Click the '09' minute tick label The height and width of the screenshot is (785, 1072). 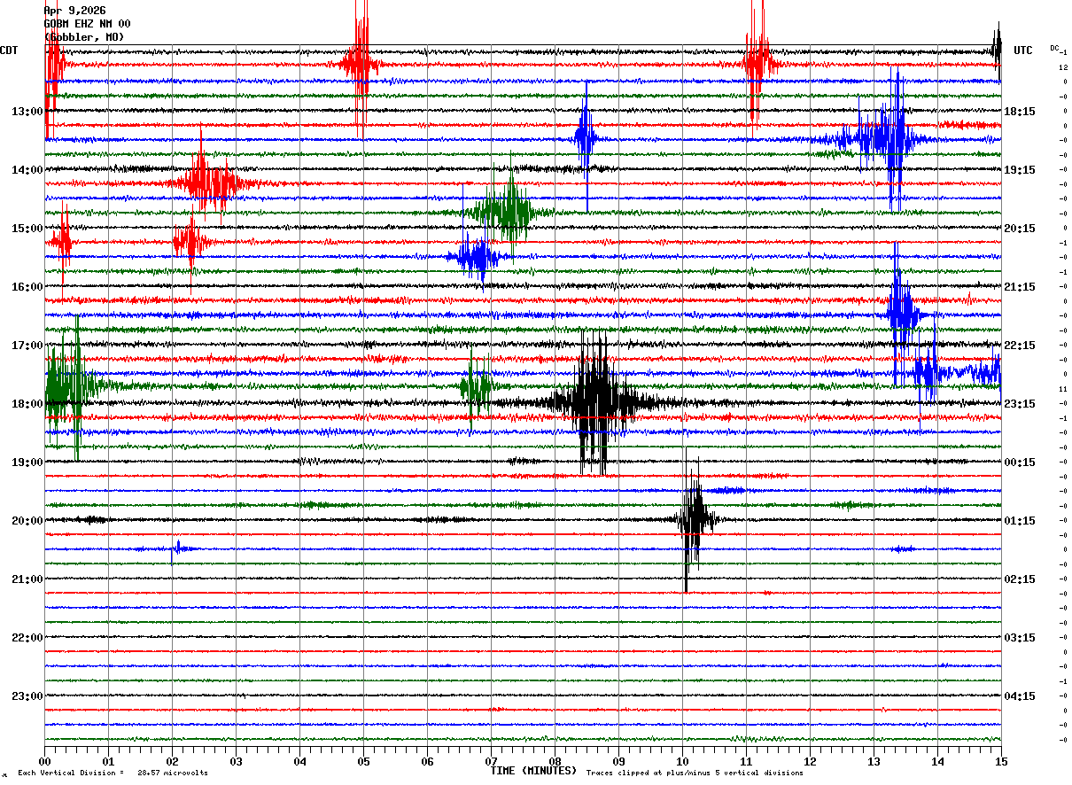618,761
